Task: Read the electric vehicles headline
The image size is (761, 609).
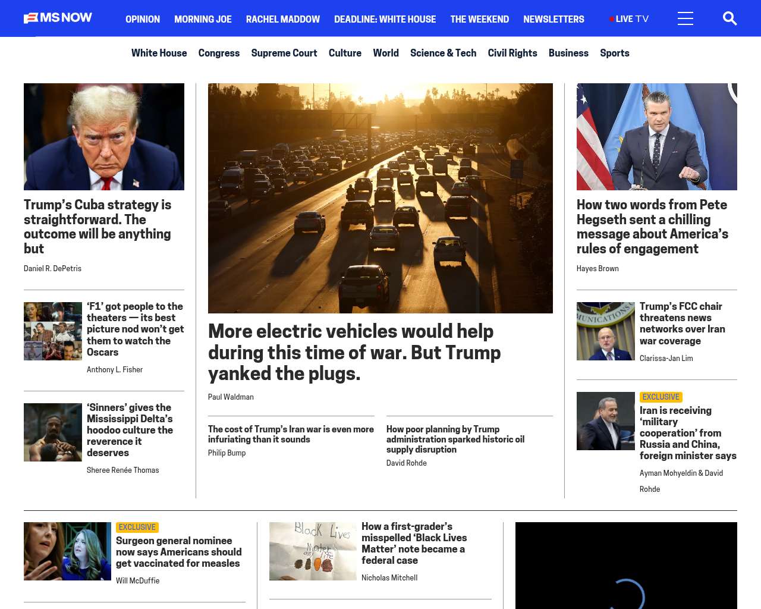Action: coord(354,352)
